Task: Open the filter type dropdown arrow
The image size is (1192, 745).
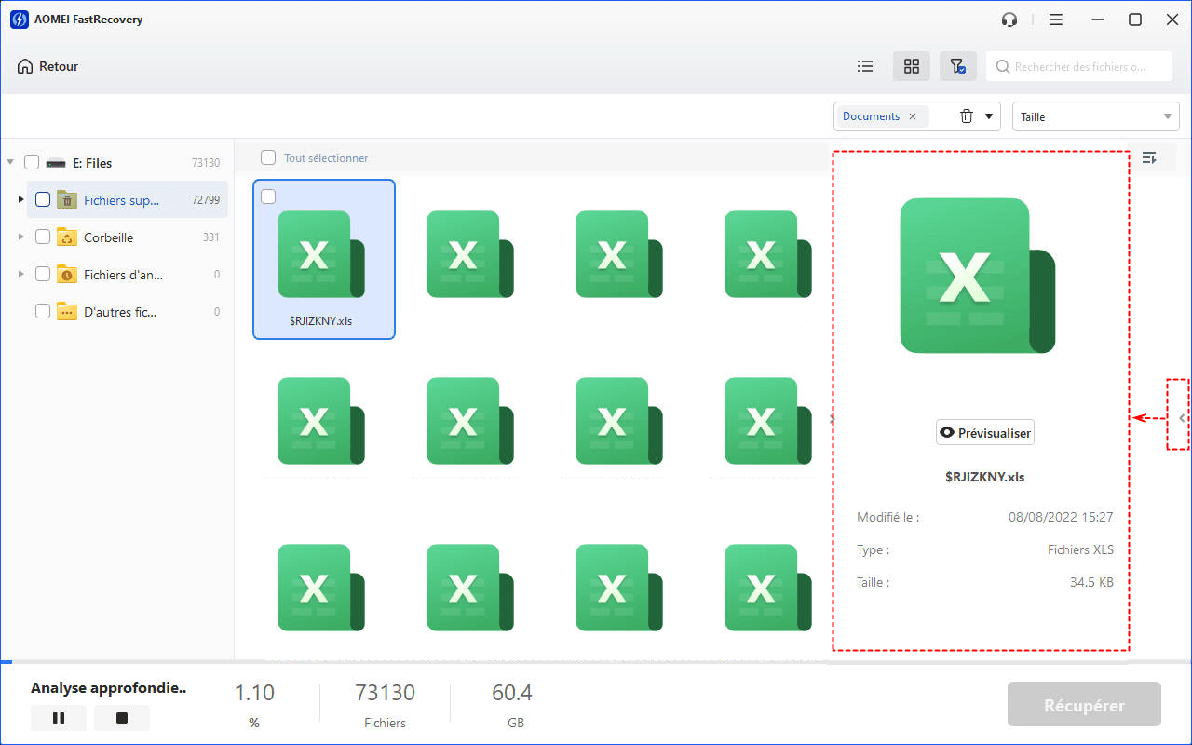Action: tap(989, 116)
